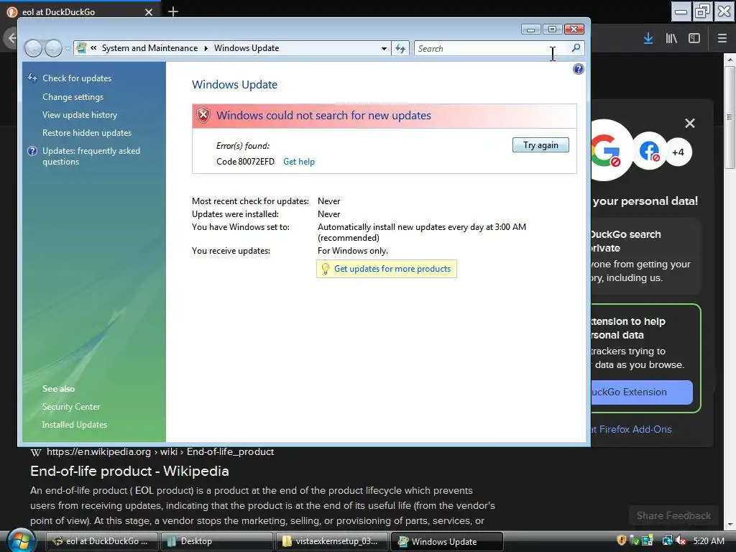Click Share Feedback button
This screenshot has height=552, width=736.
[673, 516]
